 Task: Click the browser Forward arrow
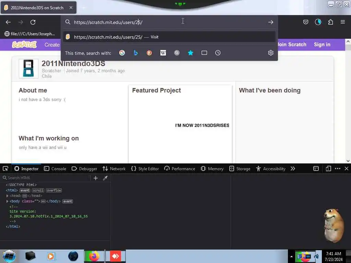coord(21,22)
